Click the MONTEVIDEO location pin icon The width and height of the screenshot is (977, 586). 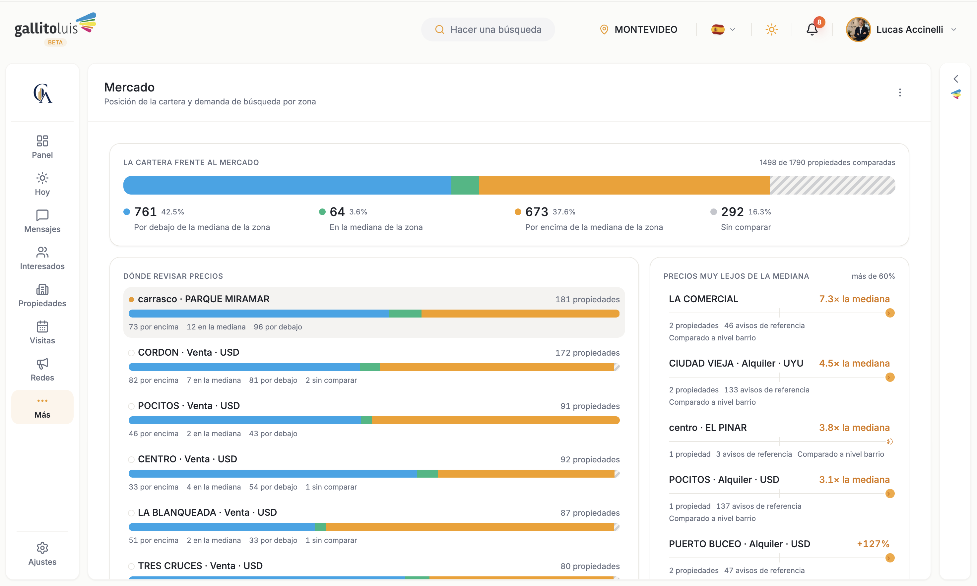click(604, 29)
